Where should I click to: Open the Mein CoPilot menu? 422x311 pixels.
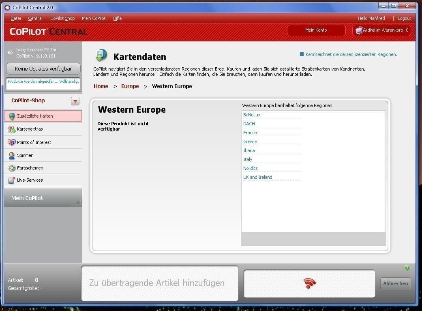[94, 18]
